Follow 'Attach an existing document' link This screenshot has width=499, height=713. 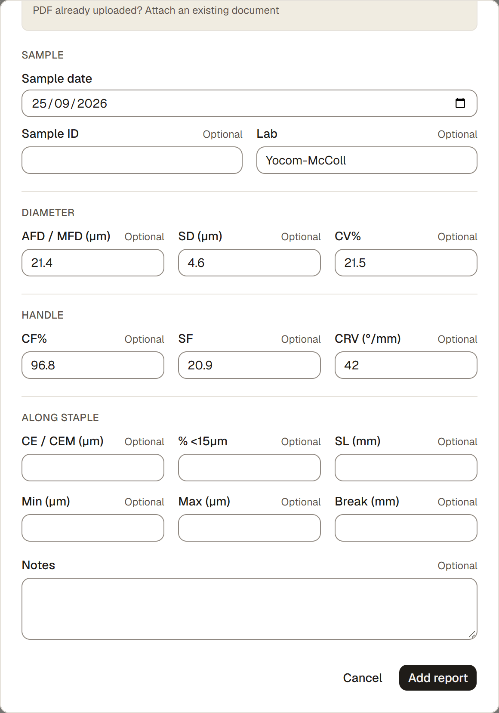point(212,10)
